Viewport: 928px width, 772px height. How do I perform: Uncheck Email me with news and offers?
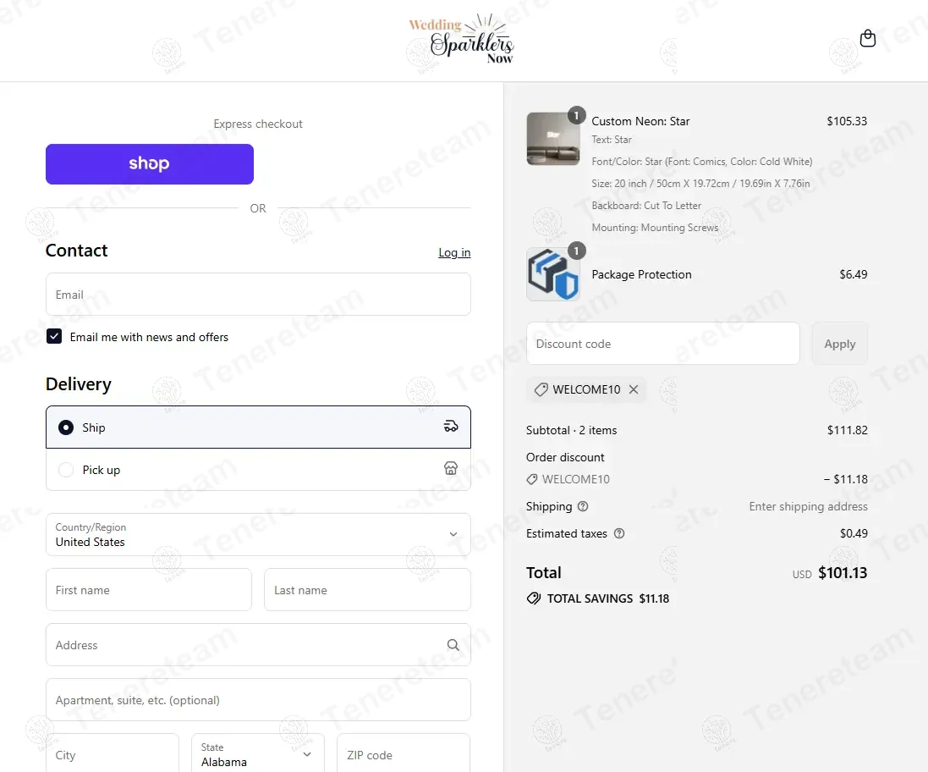(x=54, y=336)
